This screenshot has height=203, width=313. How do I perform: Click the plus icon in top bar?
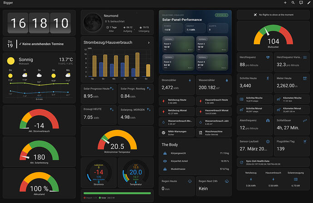(x=285, y=3)
